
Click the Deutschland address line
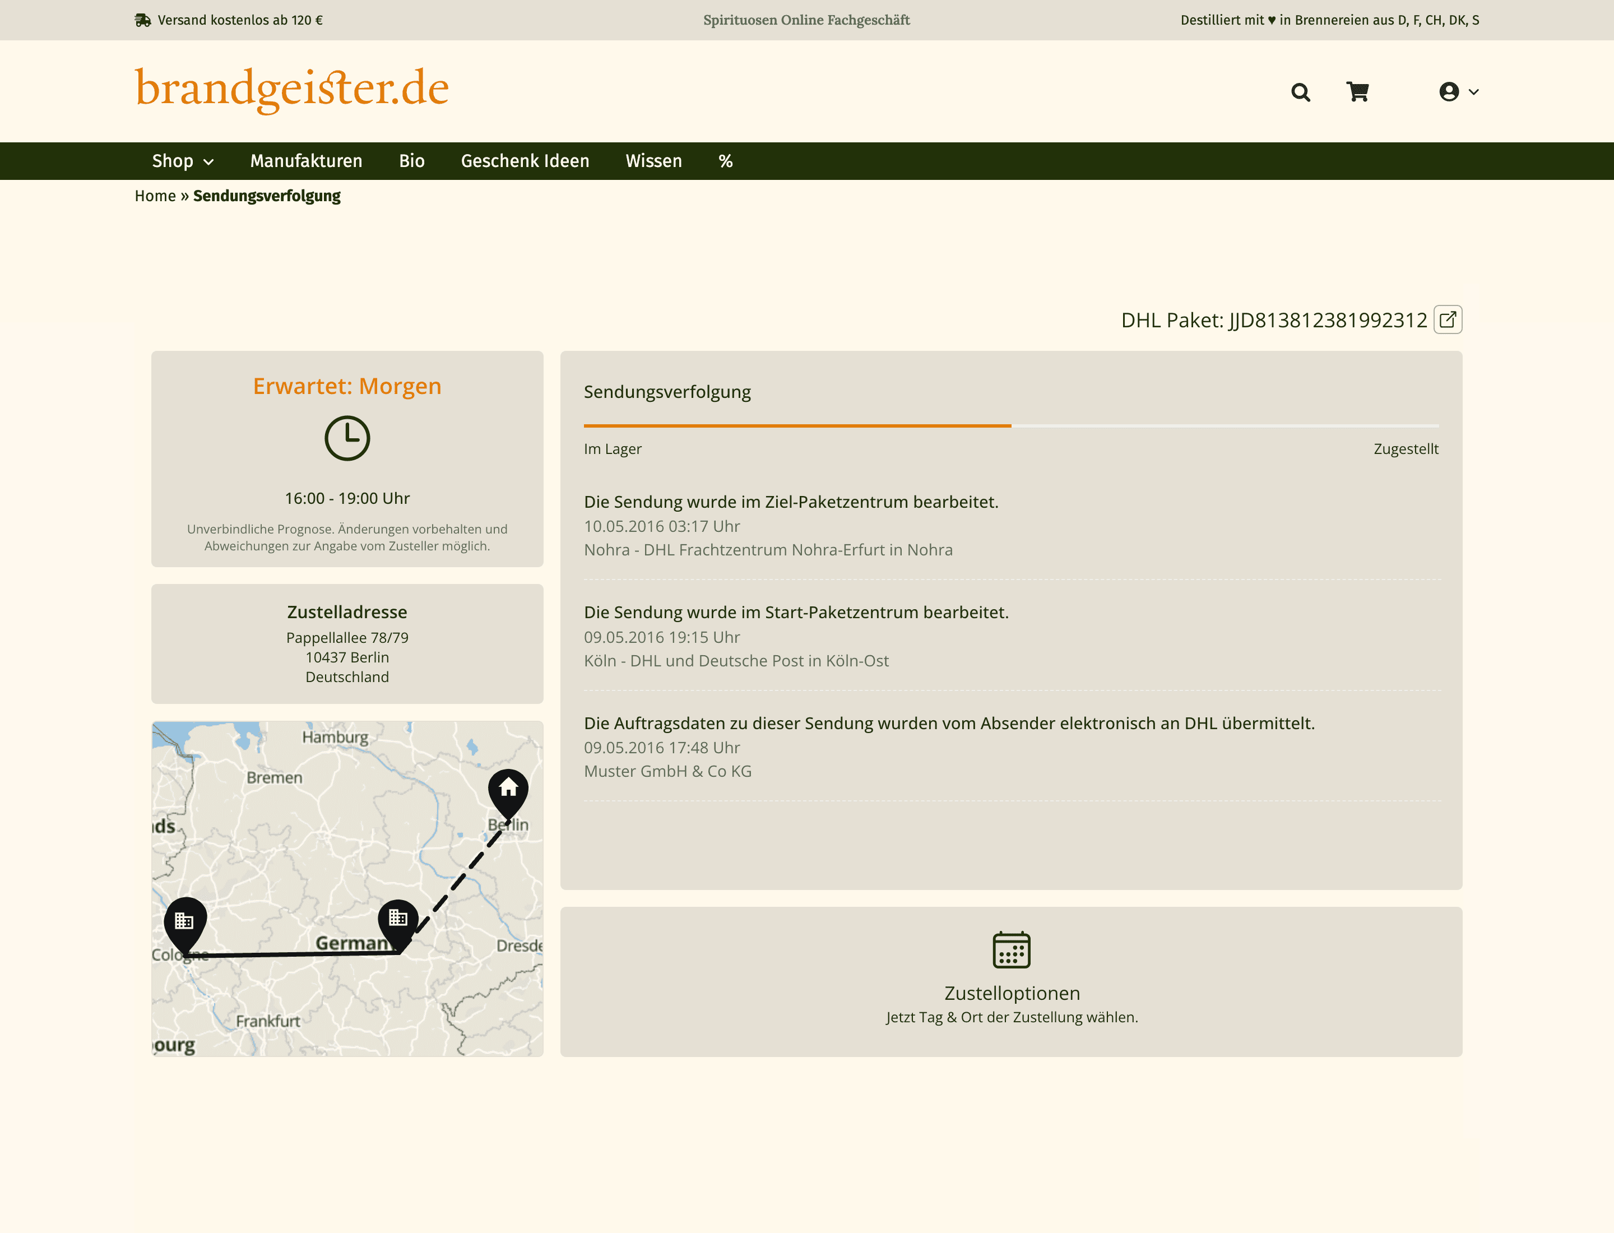(x=347, y=676)
